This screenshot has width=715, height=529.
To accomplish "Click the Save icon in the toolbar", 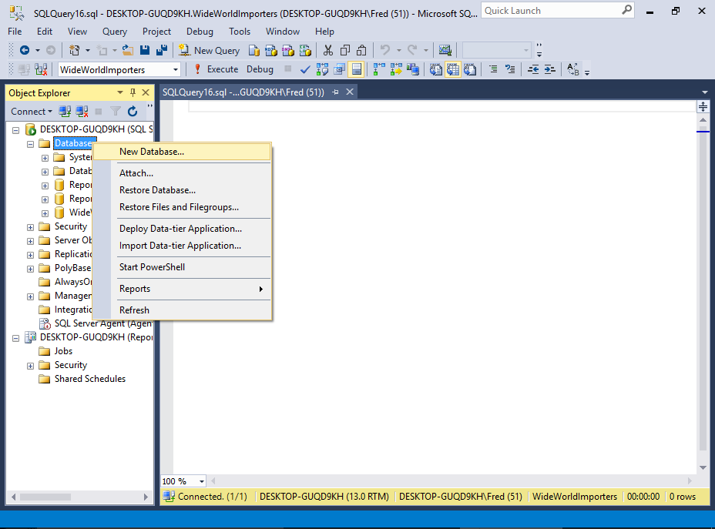I will (x=145, y=50).
